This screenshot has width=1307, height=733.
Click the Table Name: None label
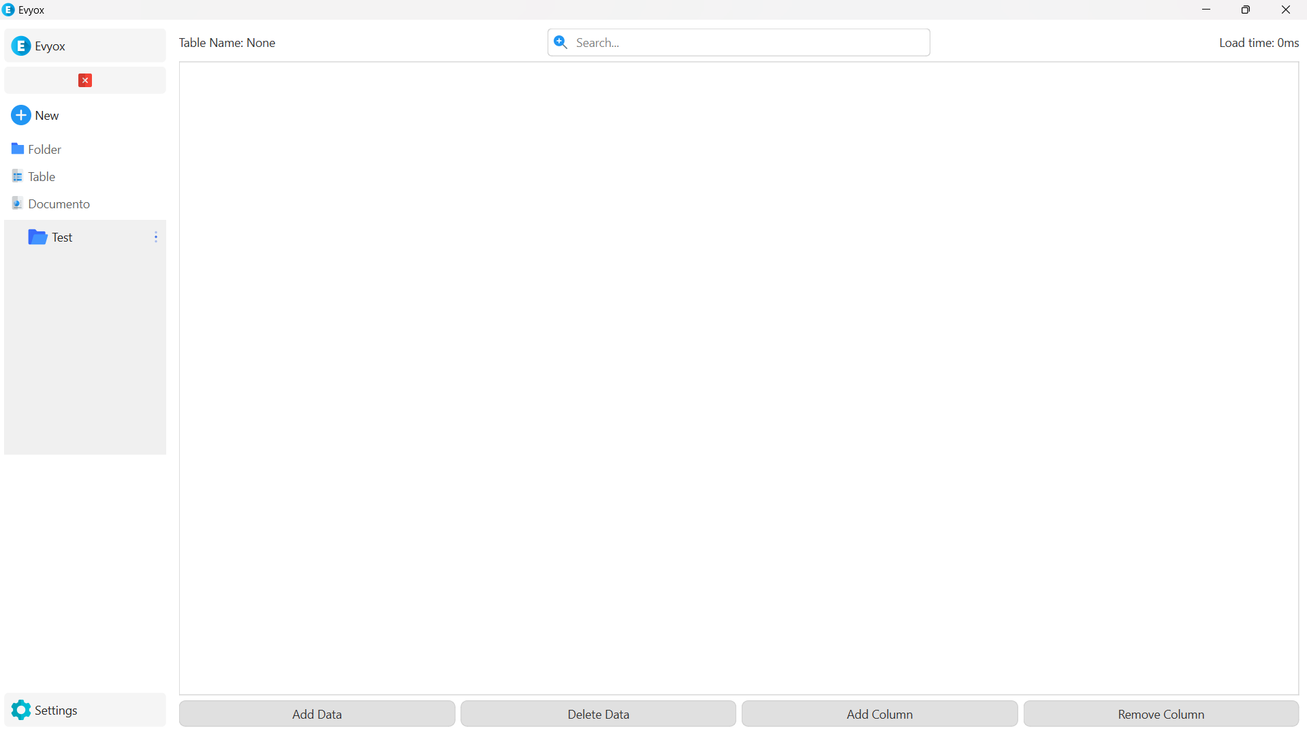click(227, 43)
